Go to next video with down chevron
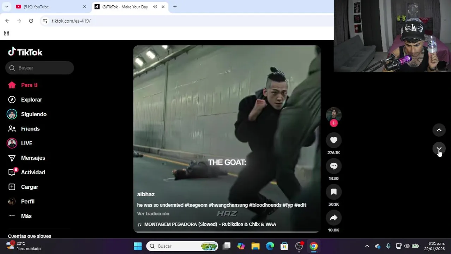This screenshot has height=254, width=451. tap(439, 149)
